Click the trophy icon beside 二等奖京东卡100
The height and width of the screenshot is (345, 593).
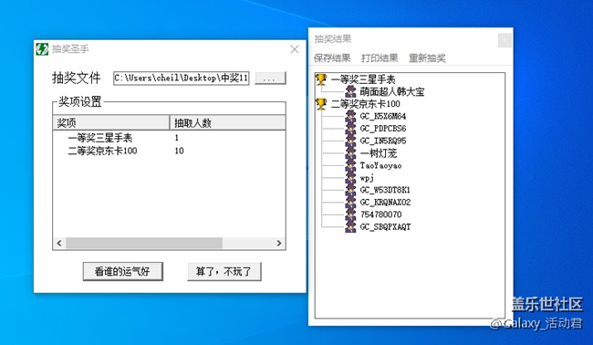pyautogui.click(x=321, y=104)
